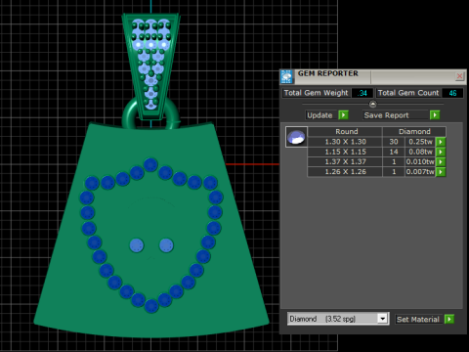The width and height of the screenshot is (469, 352).
Task: Click the Gem Reporter logo icon
Action: (286, 76)
